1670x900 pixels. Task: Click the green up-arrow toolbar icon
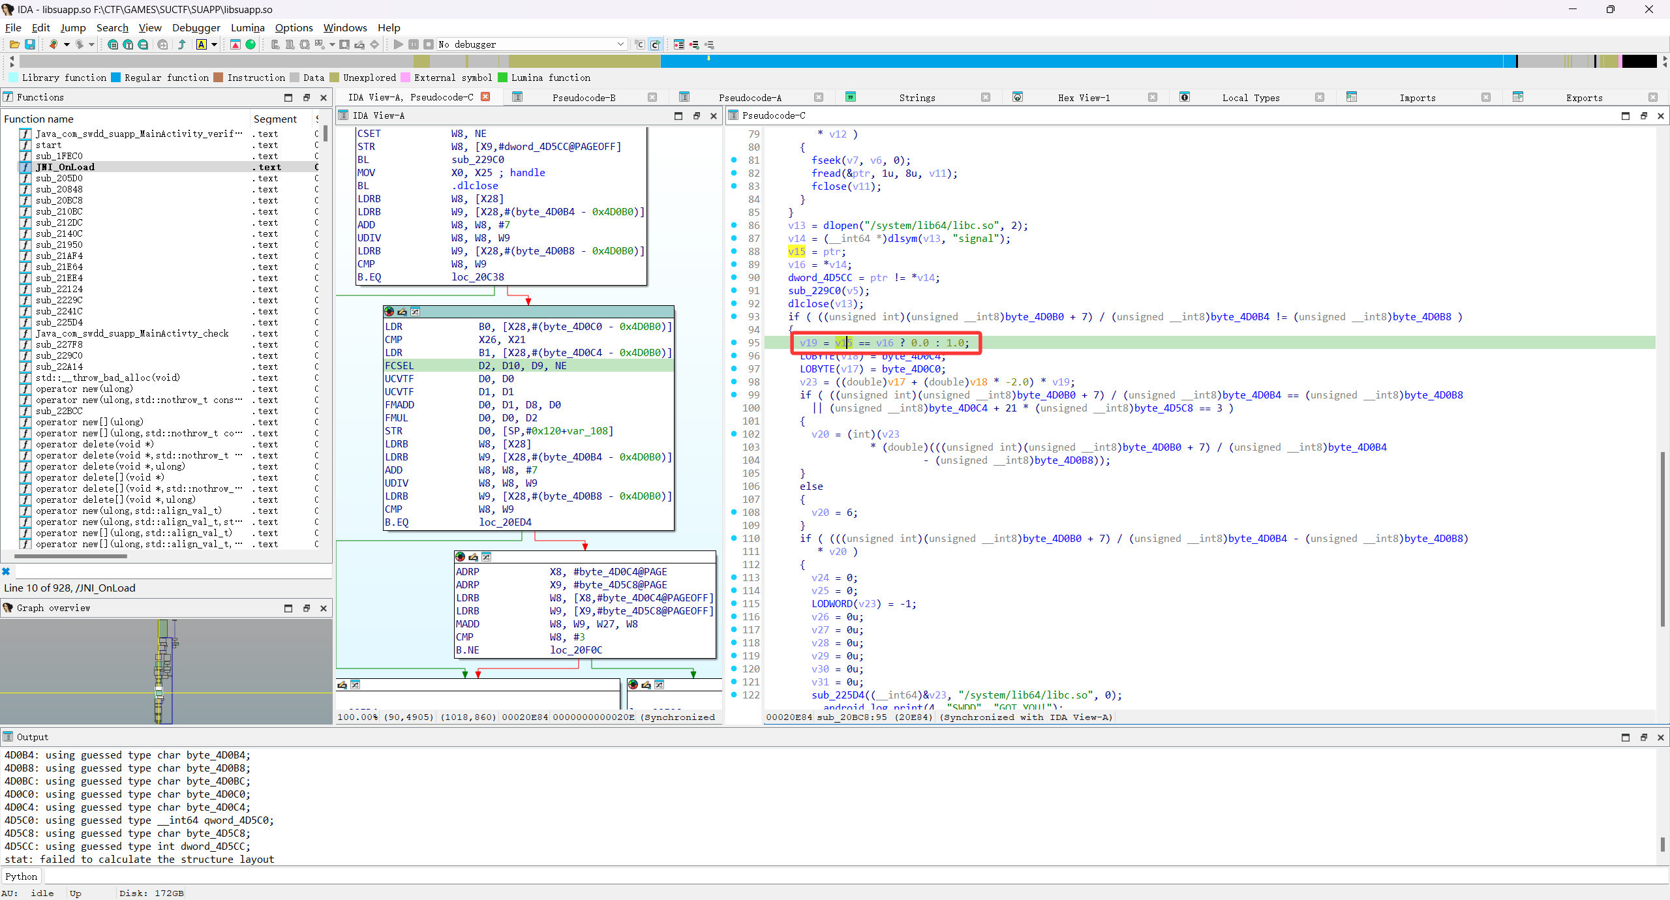coord(182,44)
